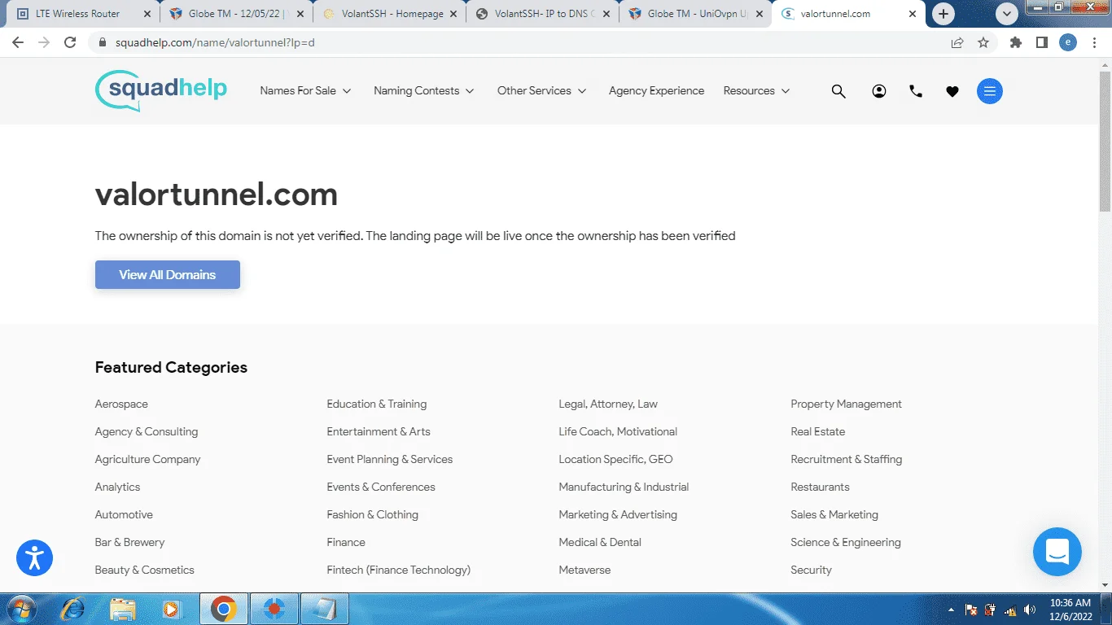
Task: Open favorites heart icon
Action: pyautogui.click(x=952, y=91)
